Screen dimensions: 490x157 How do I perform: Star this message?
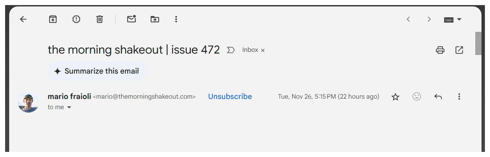point(395,97)
